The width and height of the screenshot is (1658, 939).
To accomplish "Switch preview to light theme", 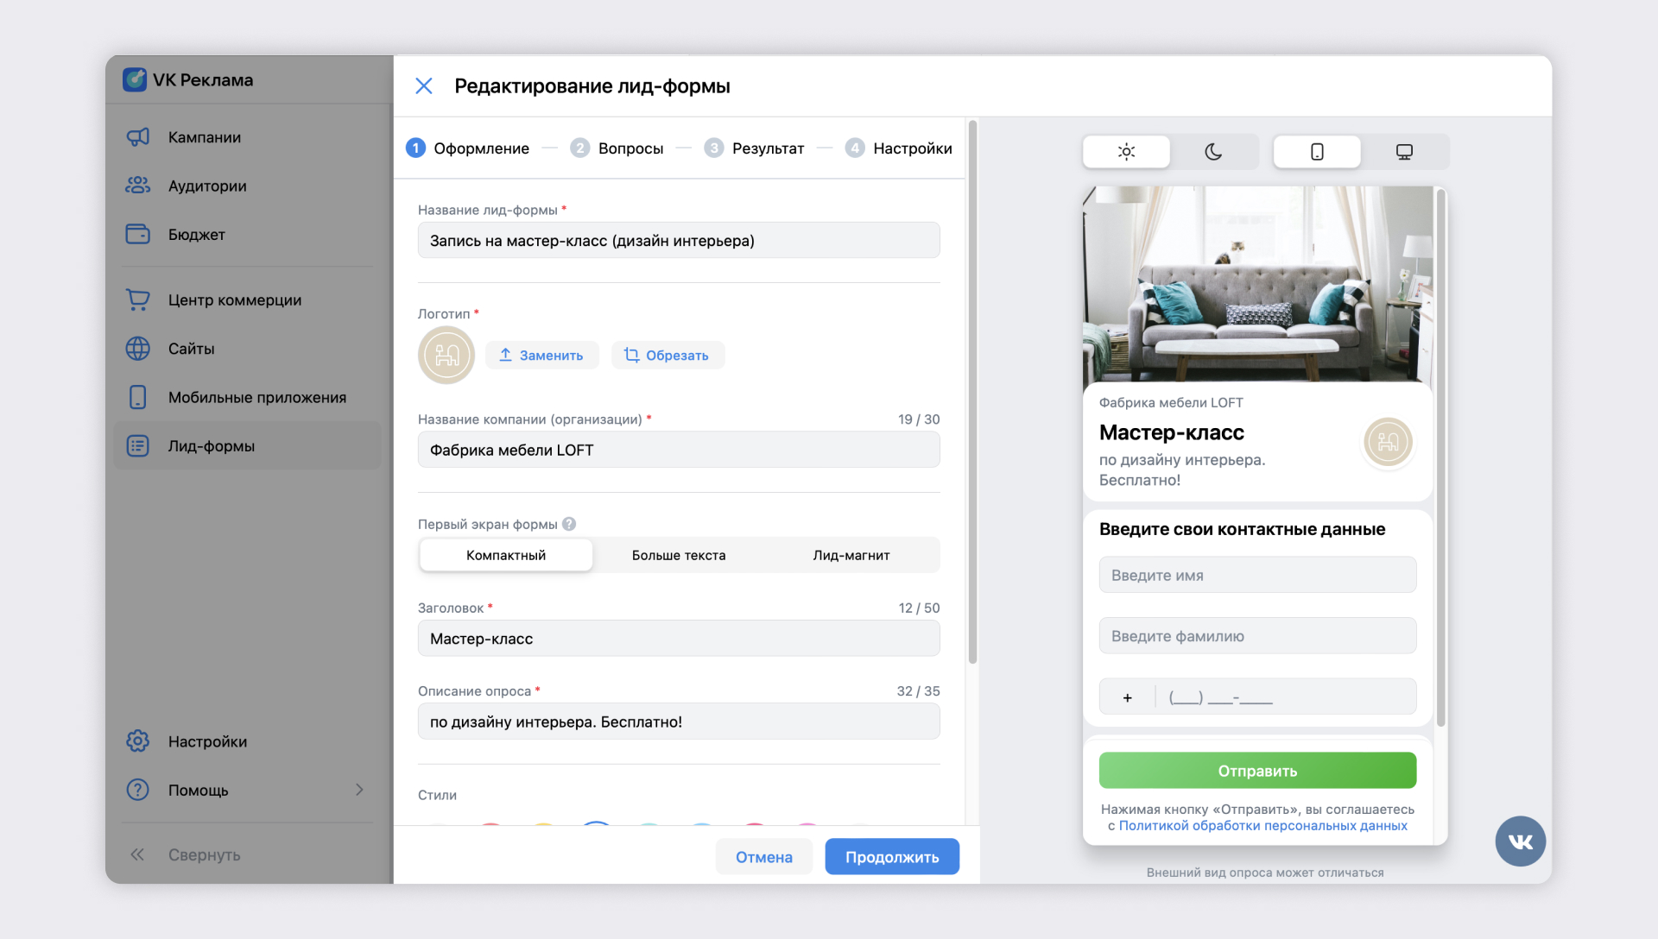I will 1126,152.
